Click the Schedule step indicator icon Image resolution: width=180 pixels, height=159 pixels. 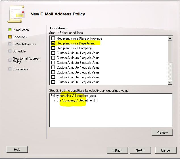coord(10,51)
